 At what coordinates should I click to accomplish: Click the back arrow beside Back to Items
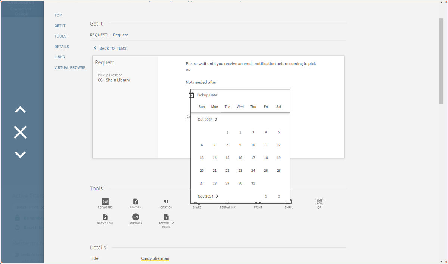pos(95,48)
